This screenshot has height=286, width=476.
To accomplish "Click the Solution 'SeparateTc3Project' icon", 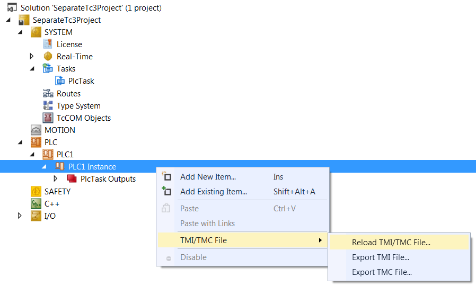I will click(x=12, y=7).
